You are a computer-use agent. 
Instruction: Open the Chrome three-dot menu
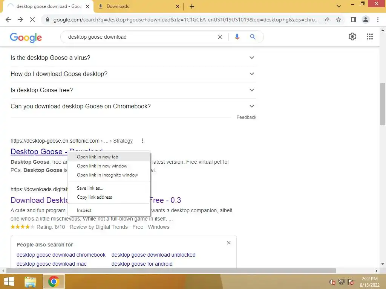click(x=378, y=20)
